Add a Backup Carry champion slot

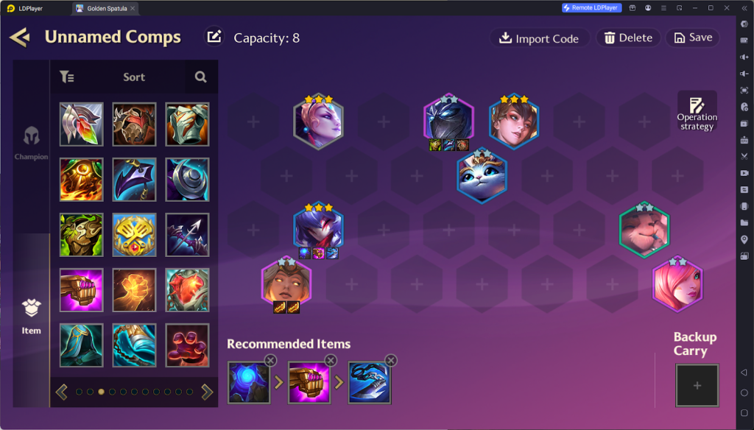tap(697, 385)
